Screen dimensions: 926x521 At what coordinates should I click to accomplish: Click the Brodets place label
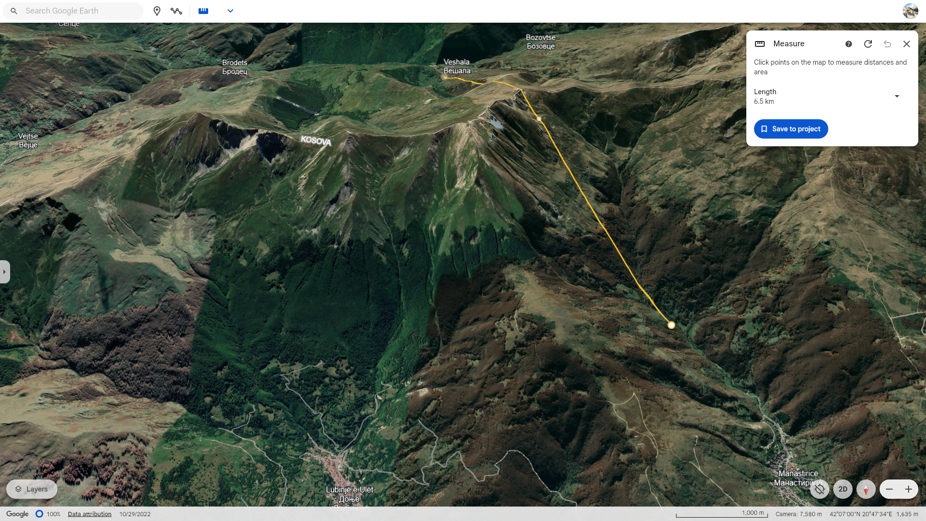pos(235,67)
